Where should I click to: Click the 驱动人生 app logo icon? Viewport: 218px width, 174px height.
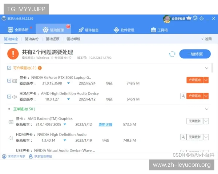[x=4, y=18]
